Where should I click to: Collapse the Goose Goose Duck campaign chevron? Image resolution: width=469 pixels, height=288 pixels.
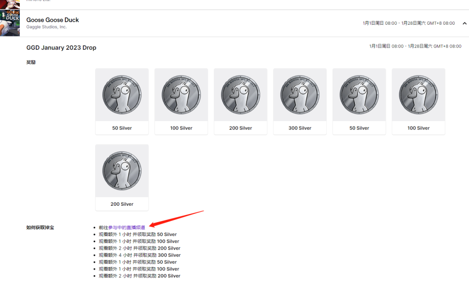464,23
